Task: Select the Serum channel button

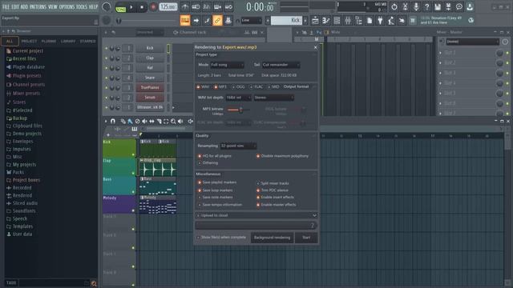Action: pos(150,98)
